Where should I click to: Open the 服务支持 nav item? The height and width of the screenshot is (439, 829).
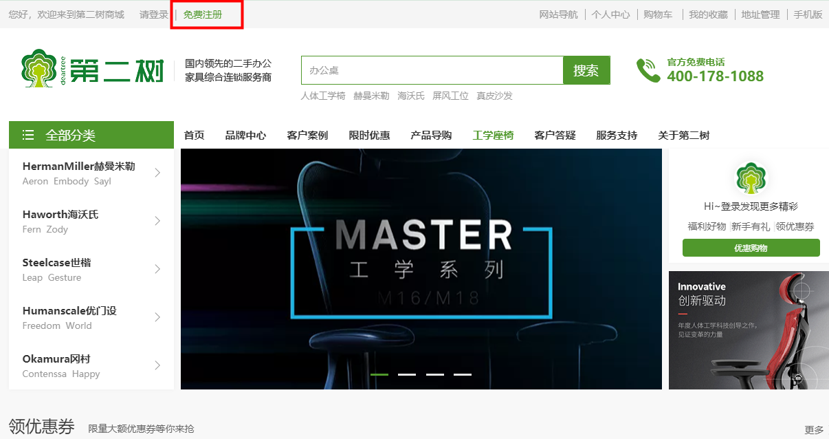click(x=617, y=136)
